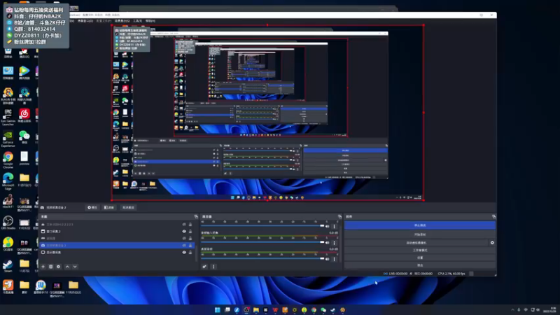Open source properties gear below sources list
Screen dimensions: 560x315
tap(59, 267)
